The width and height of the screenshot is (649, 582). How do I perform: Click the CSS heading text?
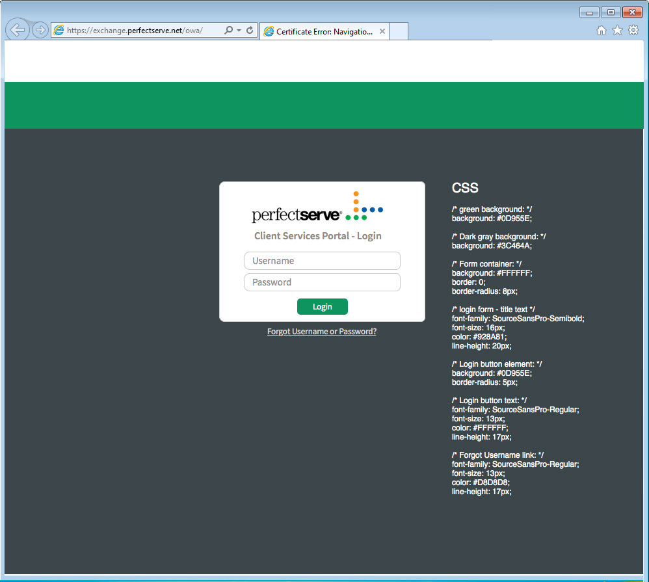(x=465, y=188)
